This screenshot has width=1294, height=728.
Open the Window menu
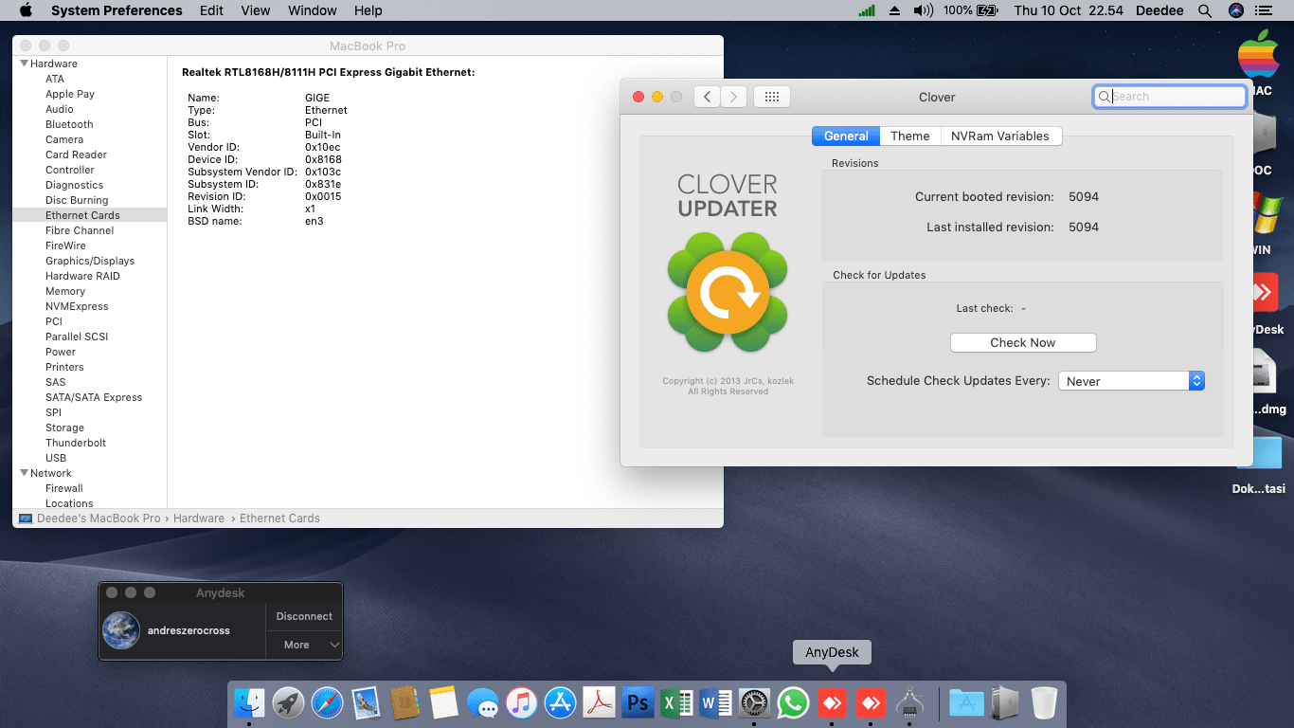[x=313, y=10]
